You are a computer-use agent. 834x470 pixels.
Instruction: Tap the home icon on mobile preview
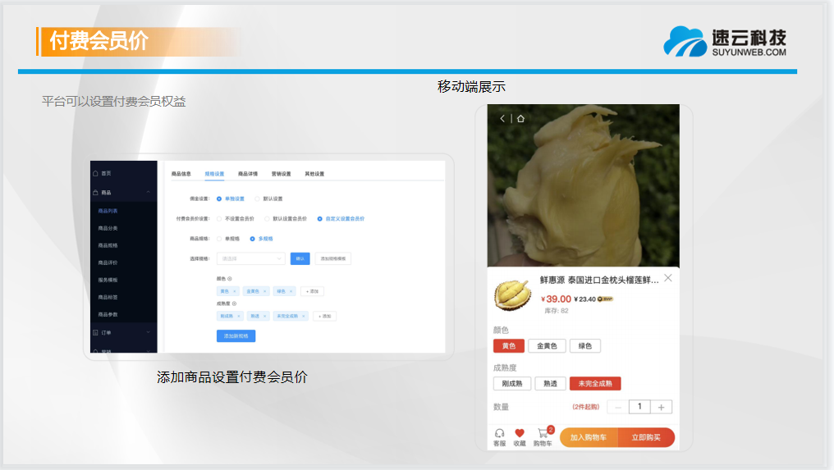520,118
